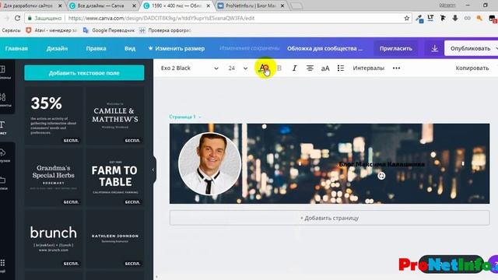498x280 pixels.
Task: Bookmark the page with star icon
Action: coord(406,18)
